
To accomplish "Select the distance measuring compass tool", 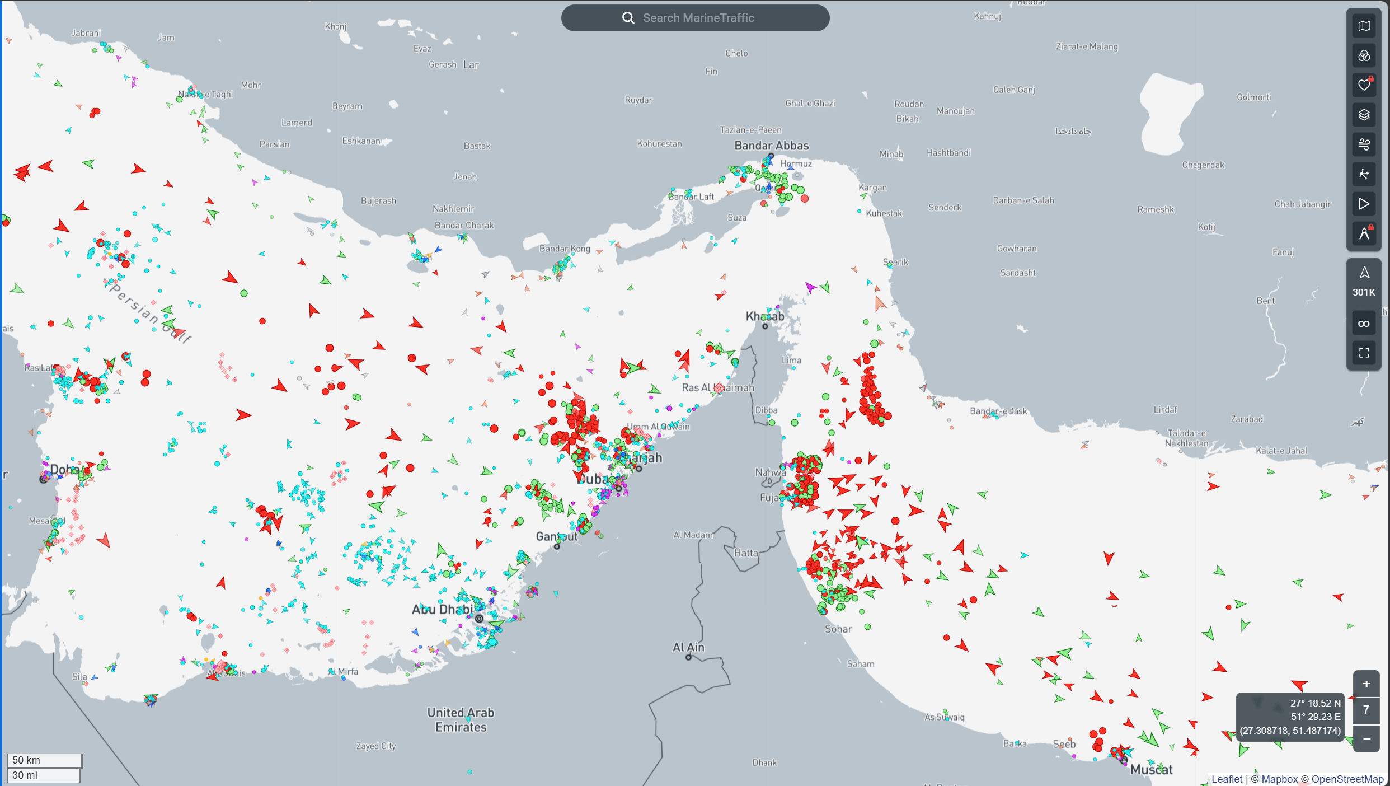I will click(x=1364, y=233).
